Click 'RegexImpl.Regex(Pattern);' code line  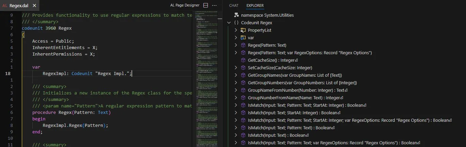[75, 125]
